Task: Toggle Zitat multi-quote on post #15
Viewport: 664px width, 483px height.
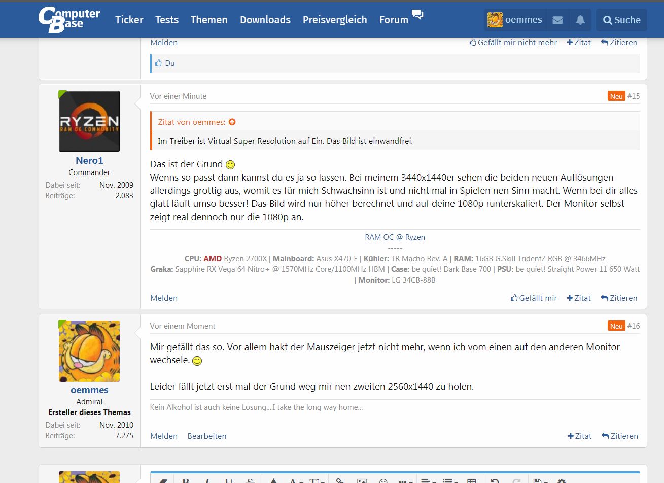Action: click(x=579, y=298)
